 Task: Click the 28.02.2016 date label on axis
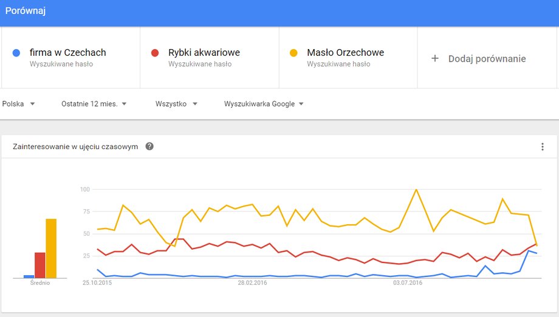tap(252, 283)
